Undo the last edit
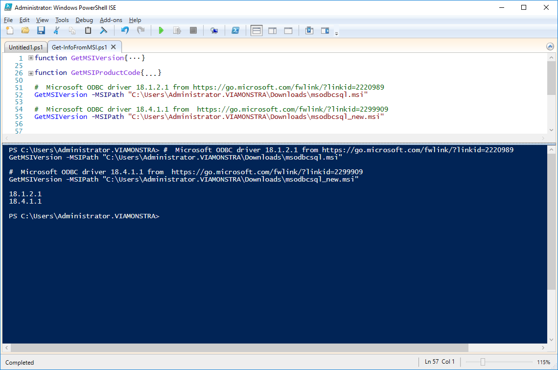Image resolution: width=558 pixels, height=370 pixels. (x=125, y=31)
